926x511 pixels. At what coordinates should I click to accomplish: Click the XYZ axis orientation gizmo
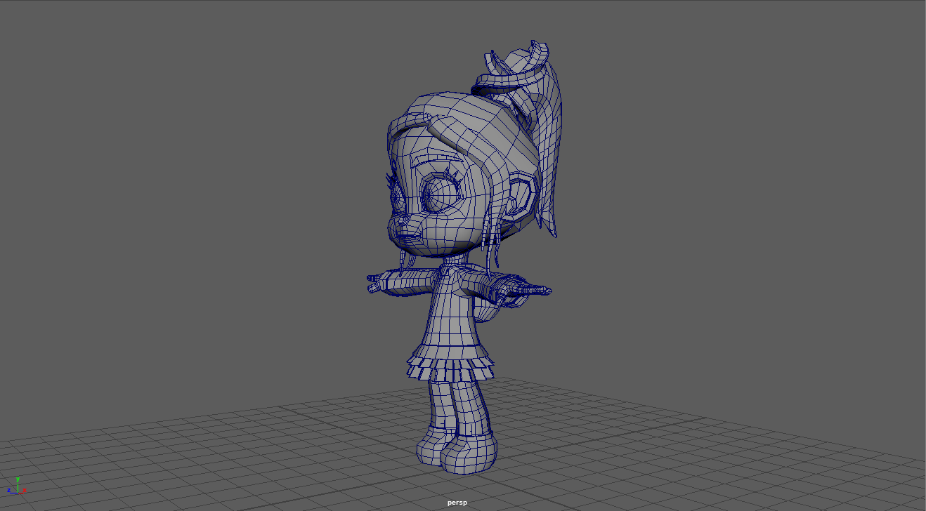coord(15,486)
